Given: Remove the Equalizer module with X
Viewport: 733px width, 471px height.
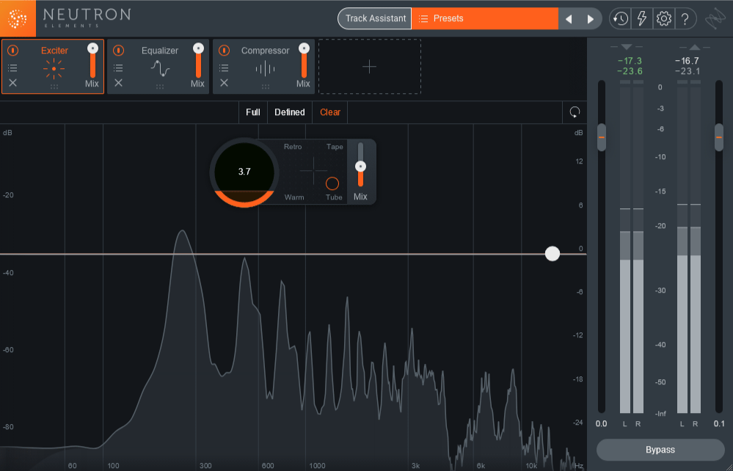Looking at the screenshot, I should point(118,83).
